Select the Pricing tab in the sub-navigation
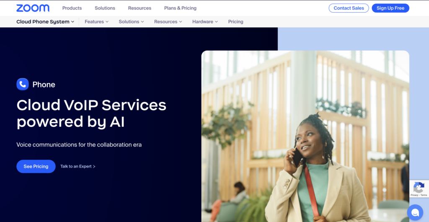429x222 pixels. pyautogui.click(x=235, y=22)
